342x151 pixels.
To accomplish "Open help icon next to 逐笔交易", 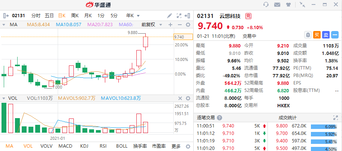I will click(x=220, y=118).
